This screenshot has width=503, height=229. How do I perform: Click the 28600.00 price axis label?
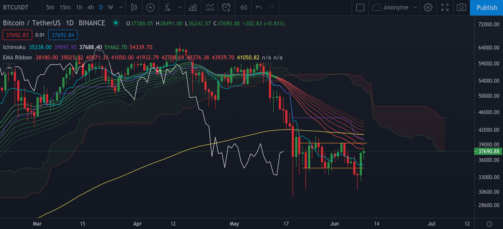488,205
